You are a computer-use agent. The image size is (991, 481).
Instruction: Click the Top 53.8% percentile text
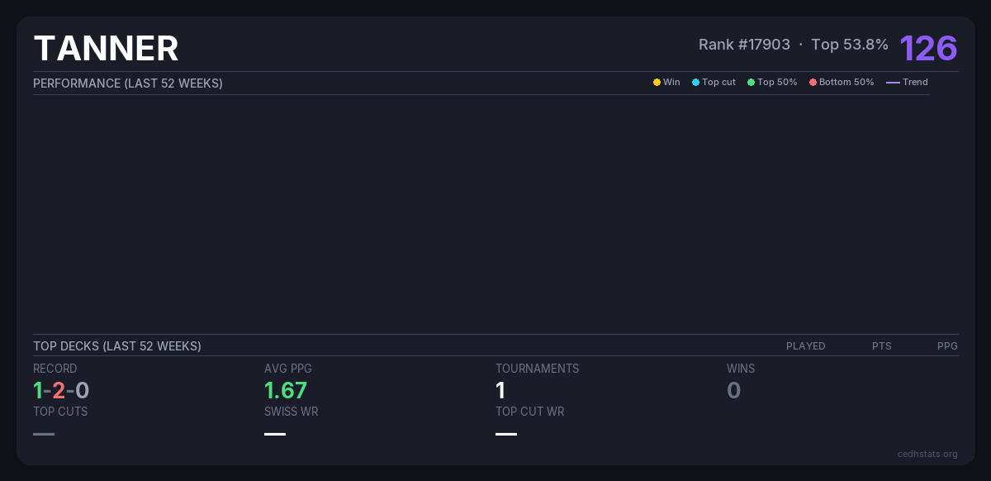point(850,45)
